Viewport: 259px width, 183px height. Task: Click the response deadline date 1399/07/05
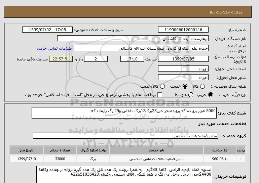(x=183, y=59)
